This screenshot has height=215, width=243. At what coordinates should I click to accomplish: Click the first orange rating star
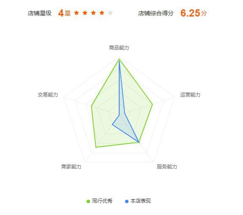coord(76,13)
